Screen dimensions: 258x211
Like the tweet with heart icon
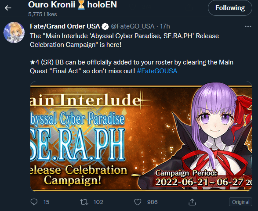click(x=138, y=202)
